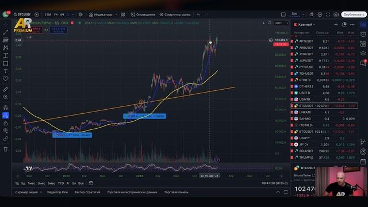Open the timeframe dropdown arrow
This screenshot has height=207, width=368.
pos(72,14)
